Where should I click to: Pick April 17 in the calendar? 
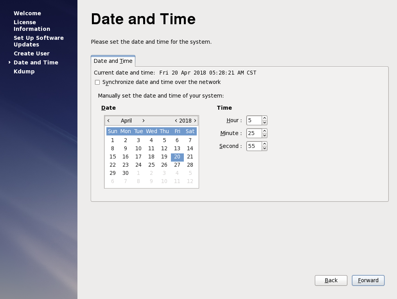pyautogui.click(x=138, y=157)
